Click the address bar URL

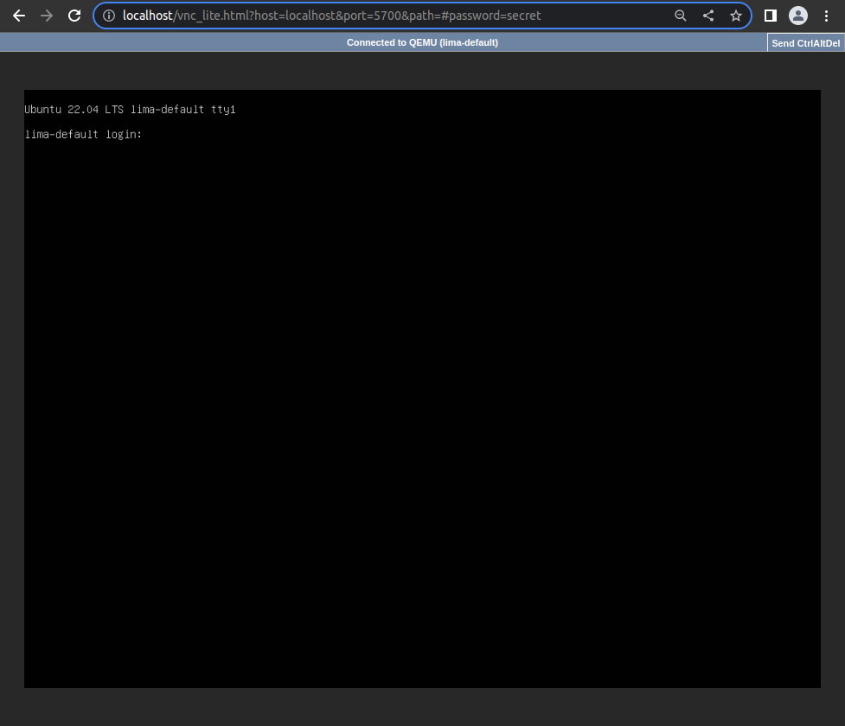(346, 15)
